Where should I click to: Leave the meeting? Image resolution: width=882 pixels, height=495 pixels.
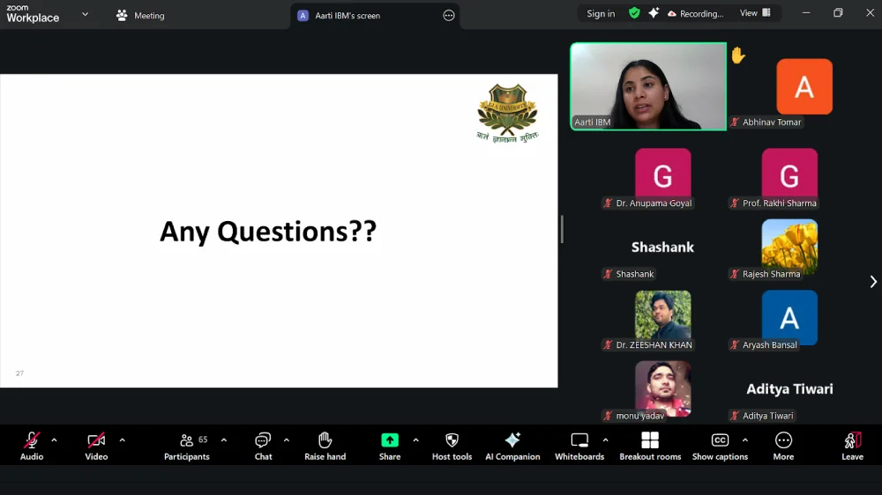(852, 445)
